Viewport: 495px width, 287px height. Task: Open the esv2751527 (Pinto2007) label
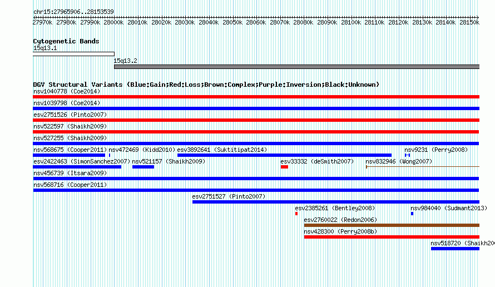tap(229, 196)
